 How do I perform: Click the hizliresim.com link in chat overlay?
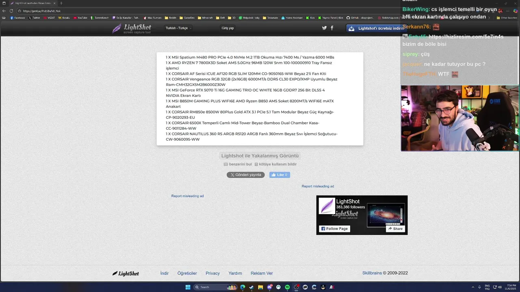(466, 36)
